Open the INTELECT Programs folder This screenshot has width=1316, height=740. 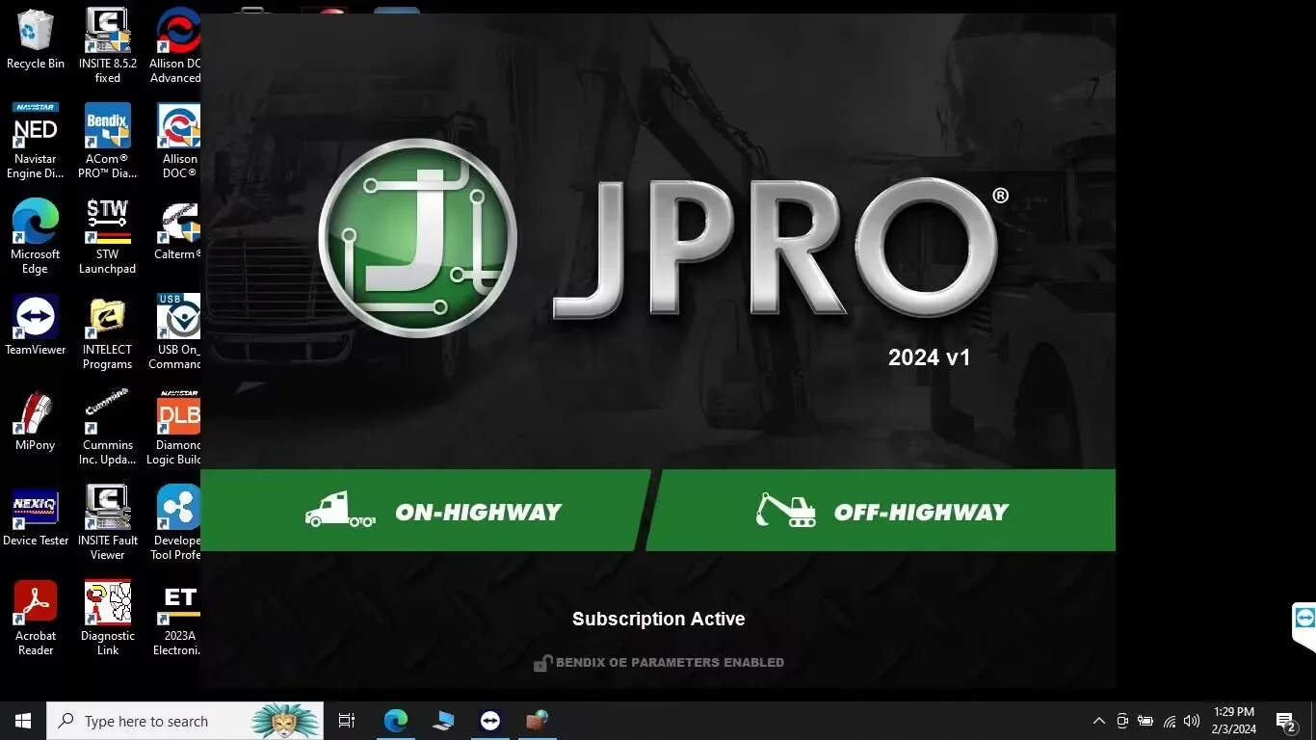pyautogui.click(x=106, y=319)
